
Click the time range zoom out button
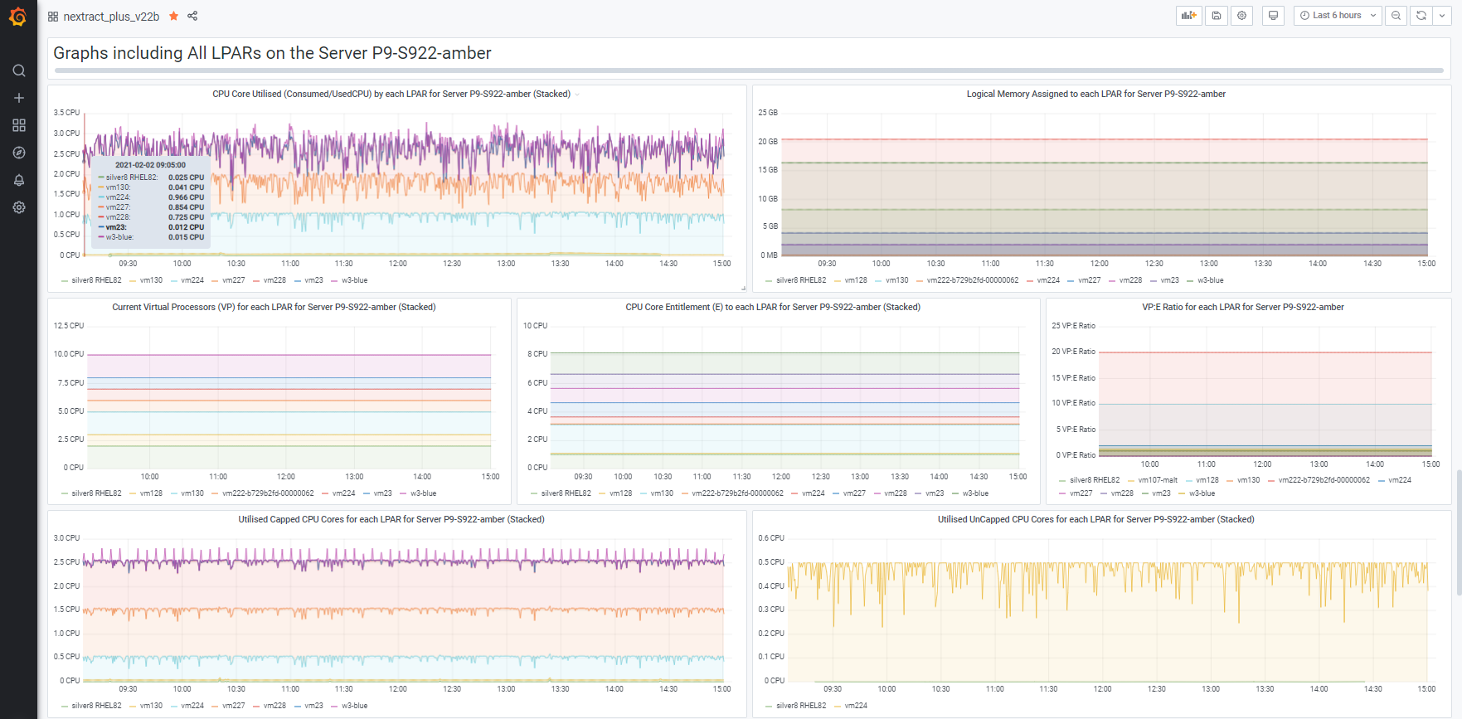click(x=1396, y=16)
